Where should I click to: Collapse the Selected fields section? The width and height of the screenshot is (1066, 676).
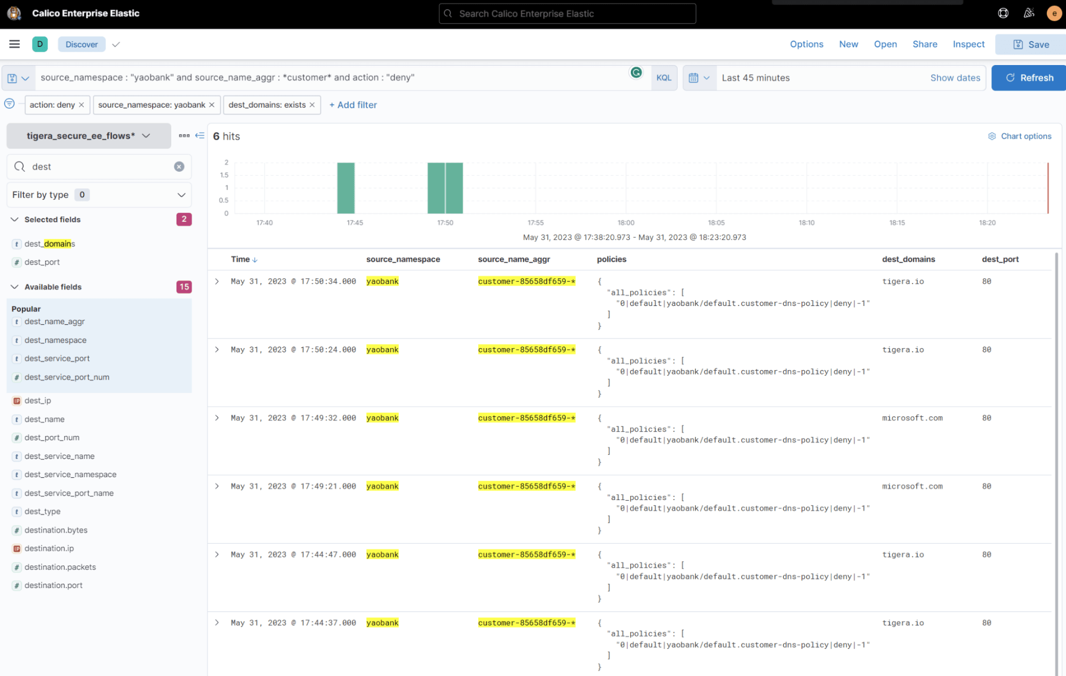point(14,220)
